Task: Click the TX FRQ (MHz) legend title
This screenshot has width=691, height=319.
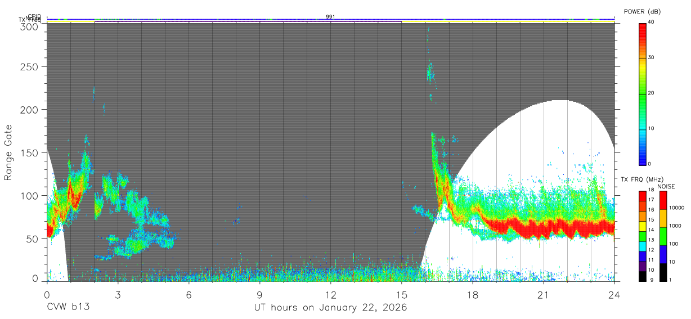Action: 643,179
